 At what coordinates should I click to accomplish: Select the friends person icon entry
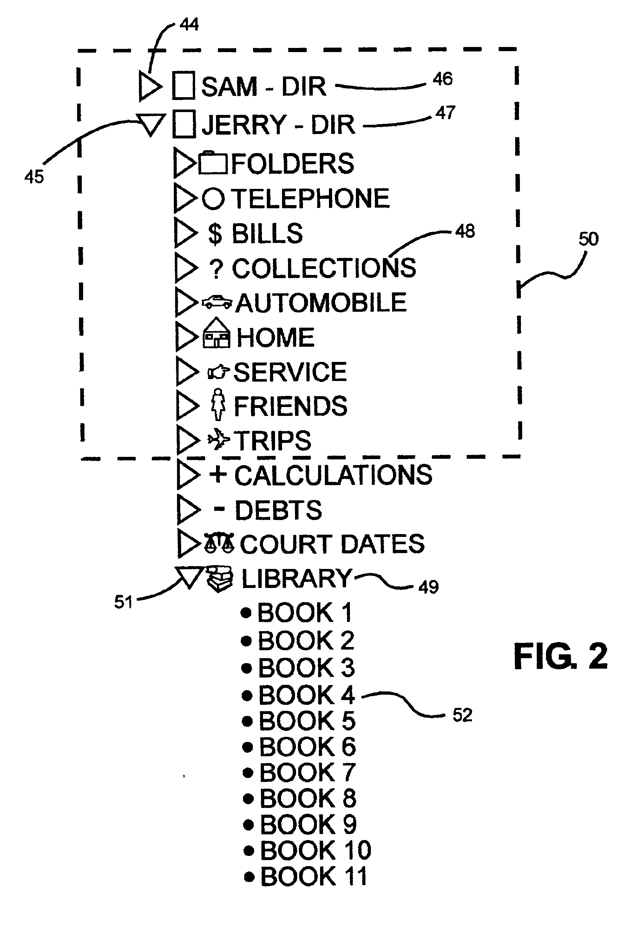pos(197,405)
